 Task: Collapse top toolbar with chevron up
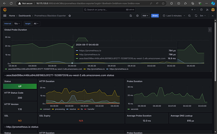[213, 16]
